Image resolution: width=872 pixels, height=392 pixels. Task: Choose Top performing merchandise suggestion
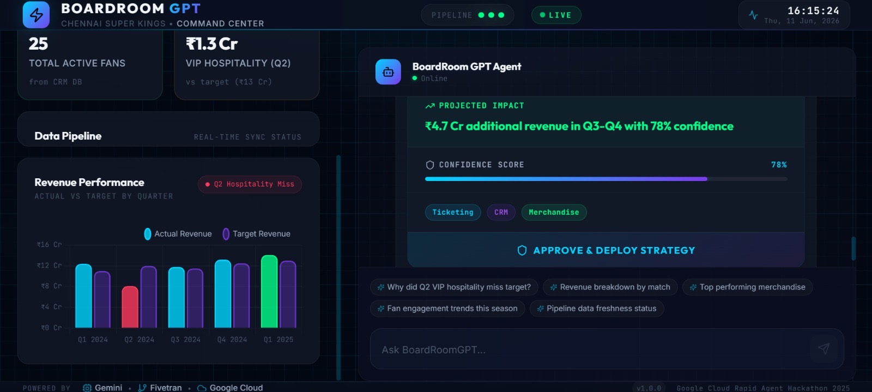(747, 287)
